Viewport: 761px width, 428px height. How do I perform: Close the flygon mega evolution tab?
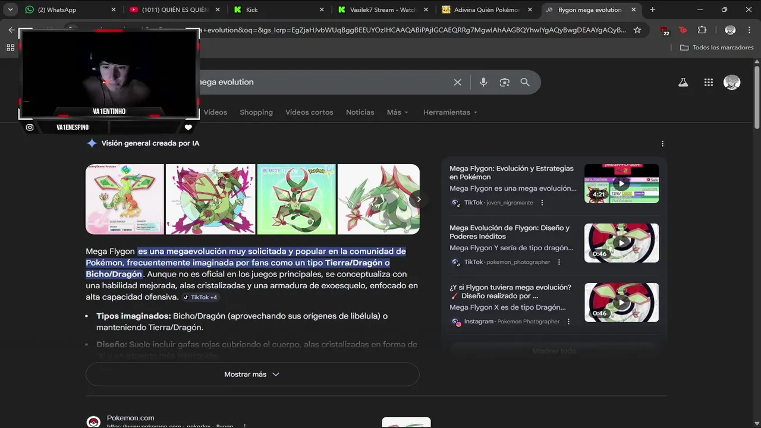(x=634, y=10)
